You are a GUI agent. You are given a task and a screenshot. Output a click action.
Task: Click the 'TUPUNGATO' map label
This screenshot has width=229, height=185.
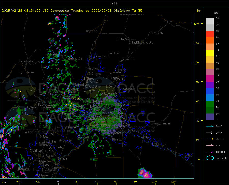46,145
